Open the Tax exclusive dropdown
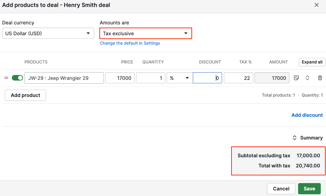The height and width of the screenshot is (196, 326). tap(145, 33)
